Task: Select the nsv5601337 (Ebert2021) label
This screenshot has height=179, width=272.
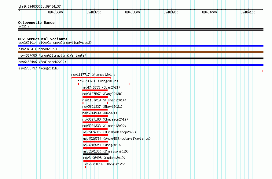Action: [x=102, y=107]
